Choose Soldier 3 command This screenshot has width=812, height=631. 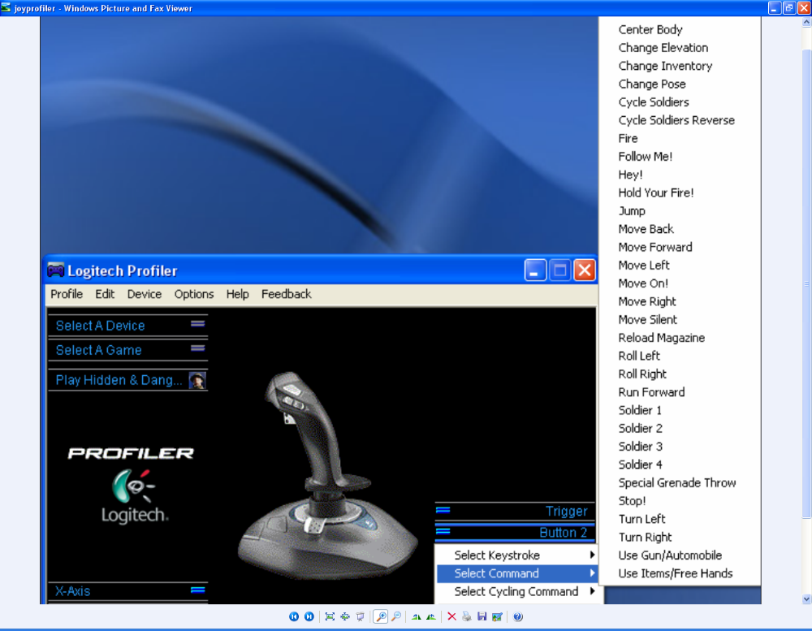tap(680, 447)
